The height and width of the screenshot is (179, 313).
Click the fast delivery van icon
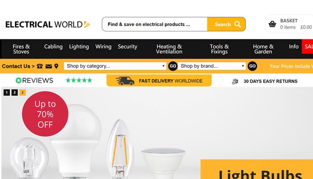point(125,81)
